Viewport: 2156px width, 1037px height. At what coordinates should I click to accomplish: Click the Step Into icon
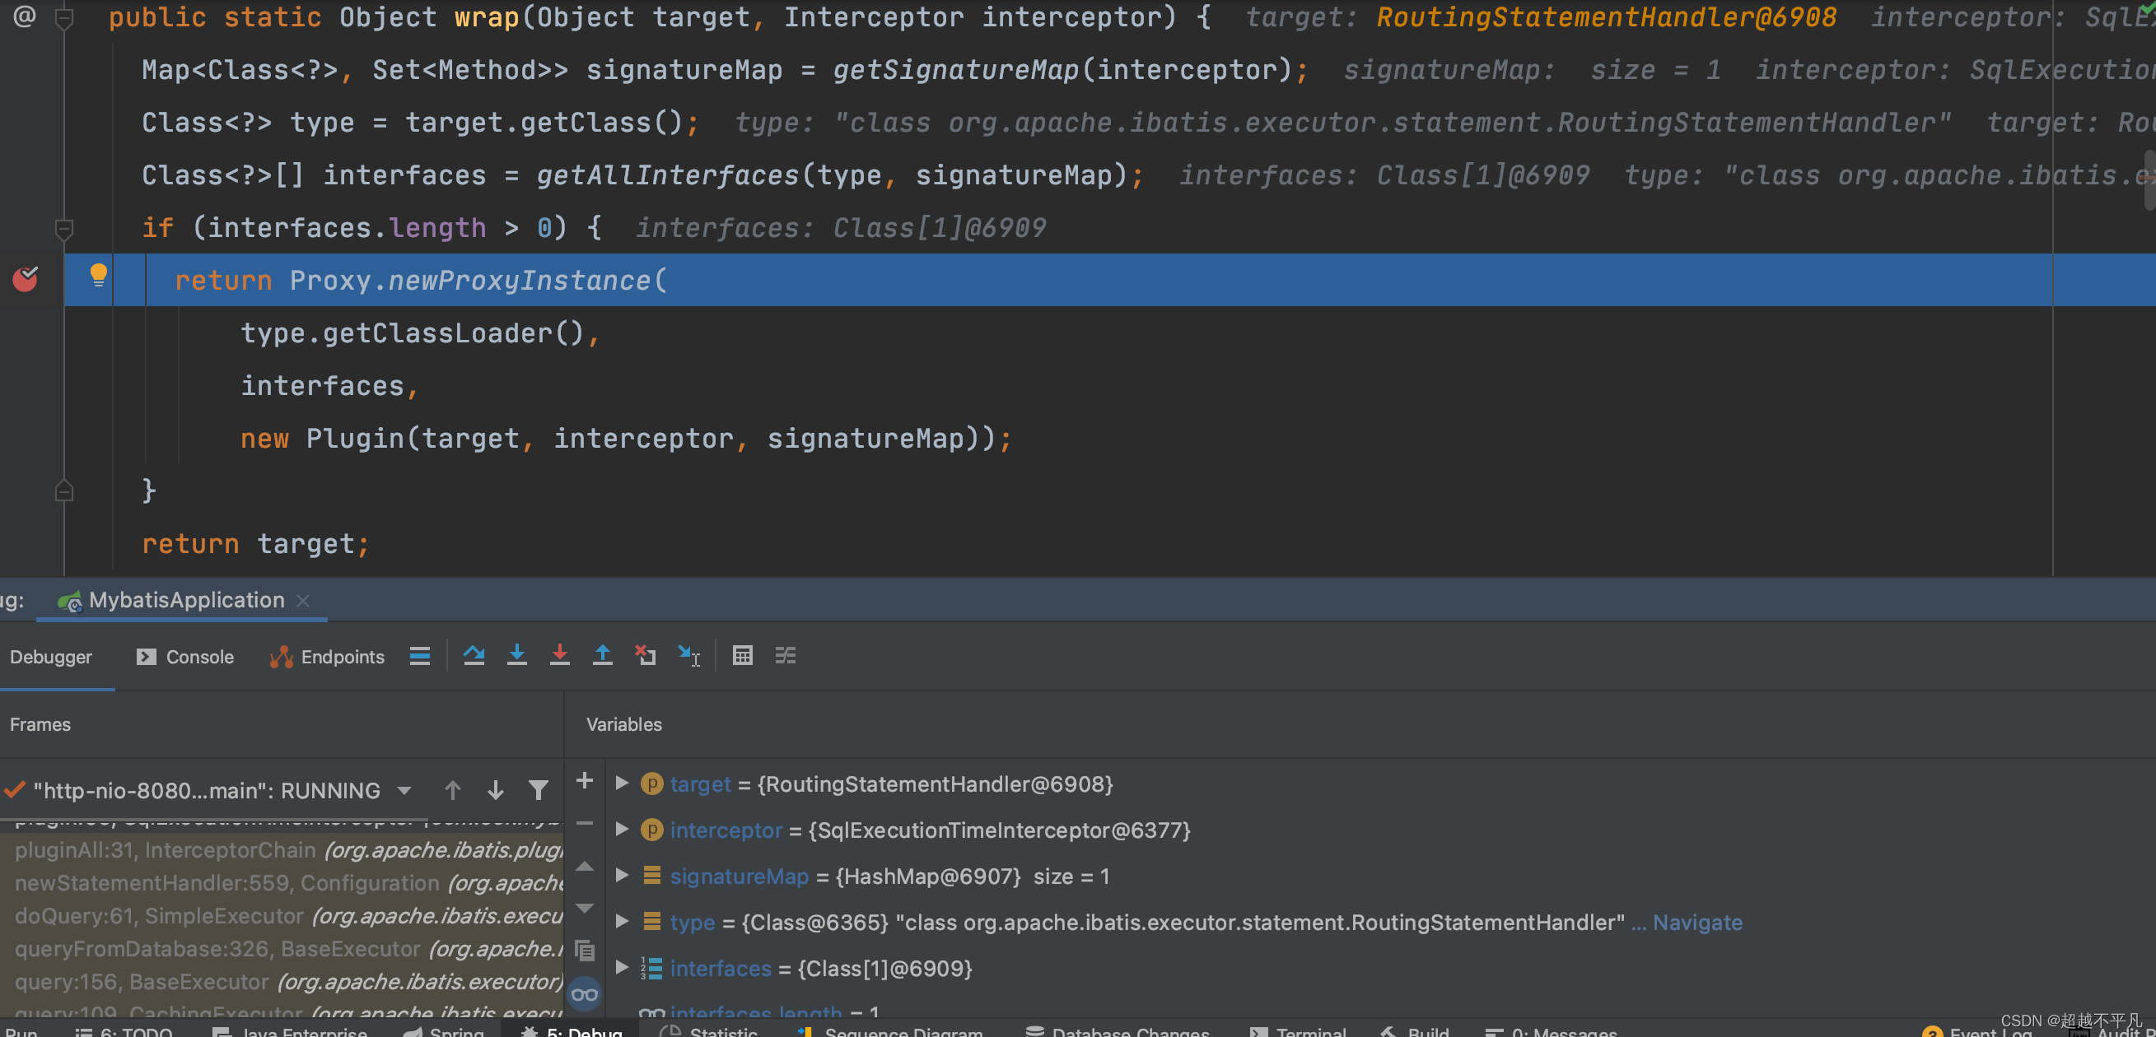(516, 656)
